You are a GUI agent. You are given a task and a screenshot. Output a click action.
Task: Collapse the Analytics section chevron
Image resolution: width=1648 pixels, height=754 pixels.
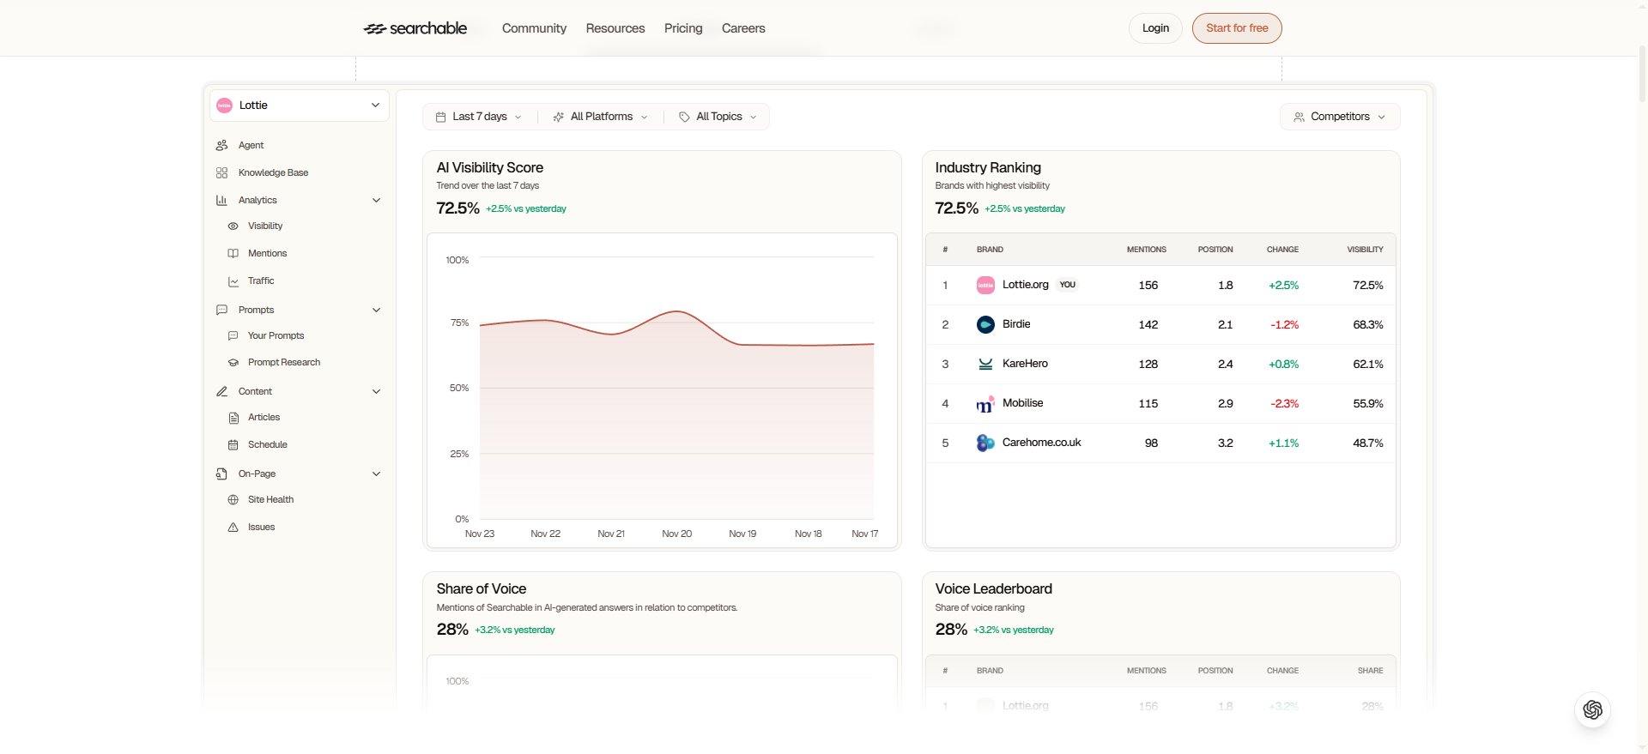[376, 200]
